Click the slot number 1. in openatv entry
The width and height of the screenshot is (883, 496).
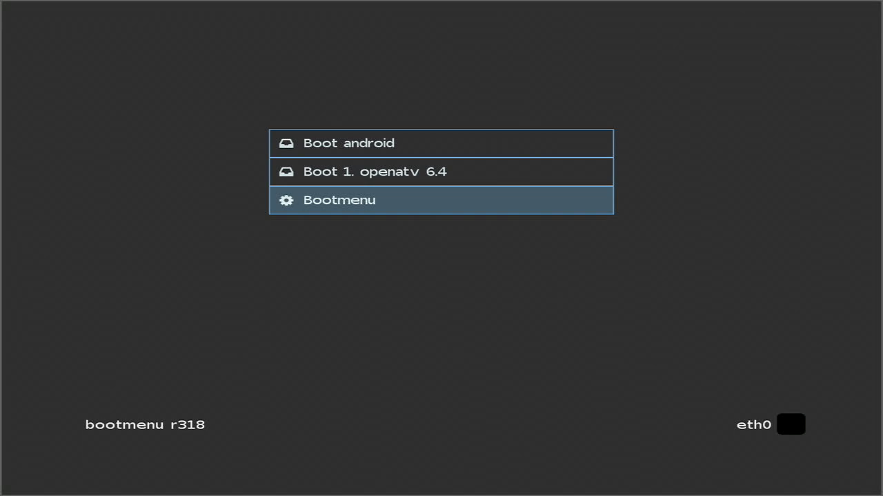(348, 172)
